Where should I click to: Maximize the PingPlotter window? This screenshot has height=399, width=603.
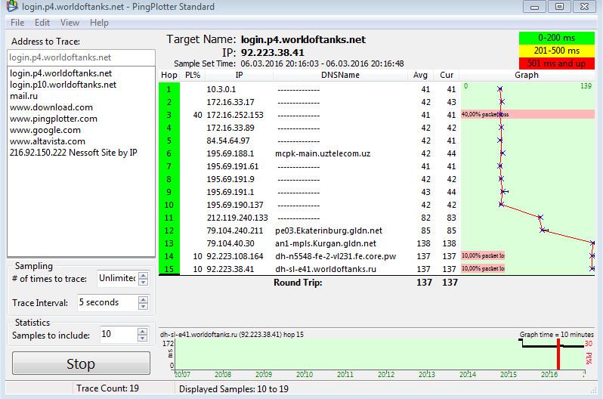click(x=559, y=7)
